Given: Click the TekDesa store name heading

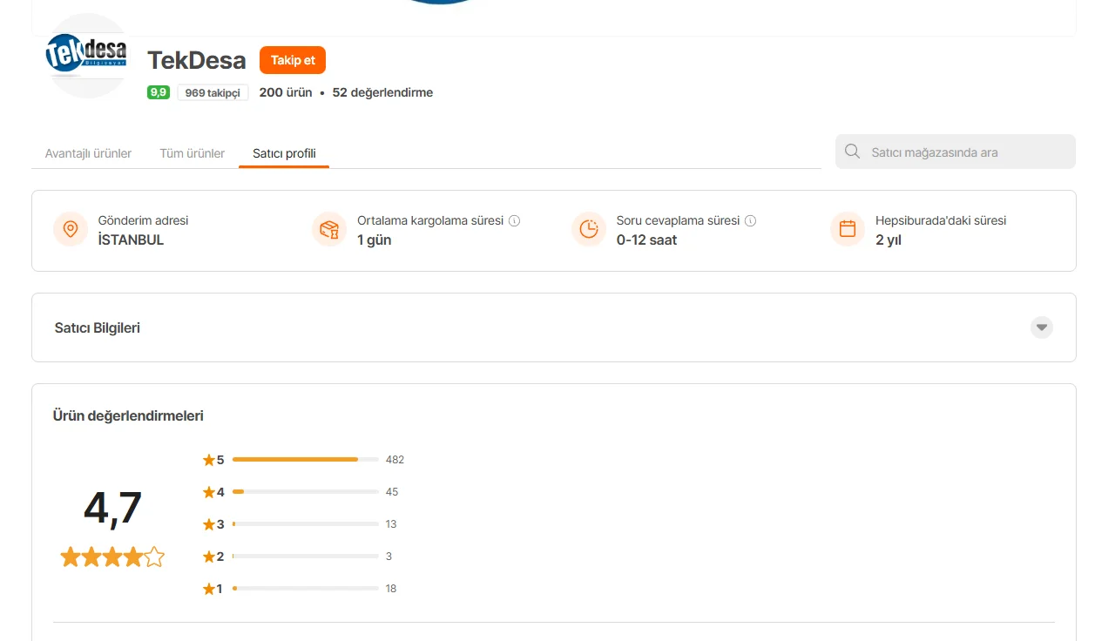Looking at the screenshot, I should [x=197, y=60].
